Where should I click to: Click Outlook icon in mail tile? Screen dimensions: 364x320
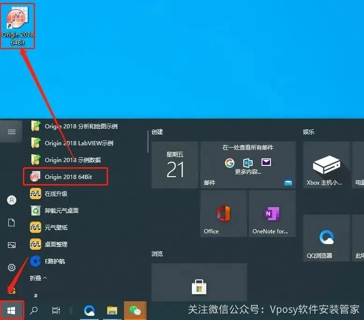pos(248,163)
